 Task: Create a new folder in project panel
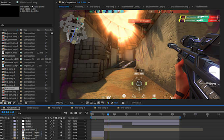[5, 103]
